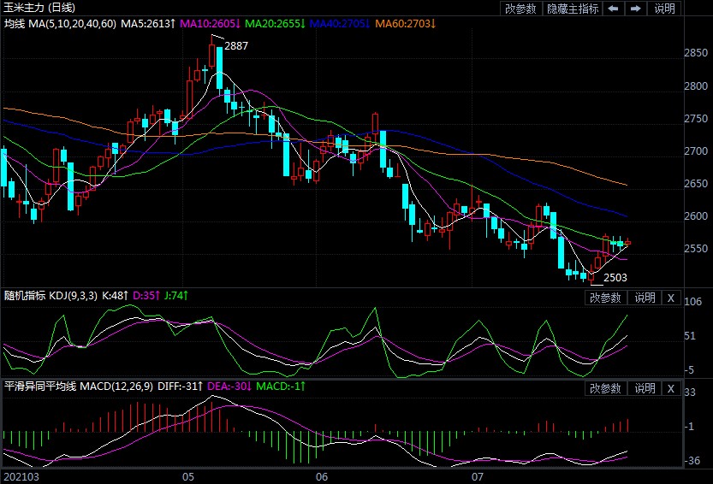713x484 pixels.
Task: Click the 2503 low price marker
Action: 615,278
